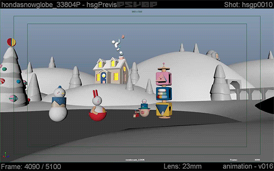Click the XYZ axis gizmo in viewport corner
274x171 pixels.
pyautogui.click(x=5, y=155)
